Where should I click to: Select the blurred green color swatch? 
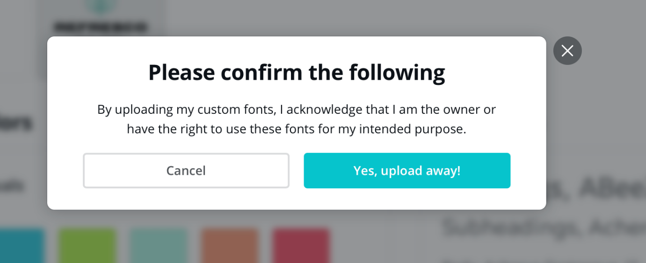click(x=87, y=246)
